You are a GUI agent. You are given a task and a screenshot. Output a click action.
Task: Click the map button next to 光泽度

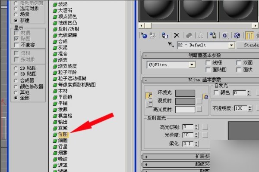(205, 135)
